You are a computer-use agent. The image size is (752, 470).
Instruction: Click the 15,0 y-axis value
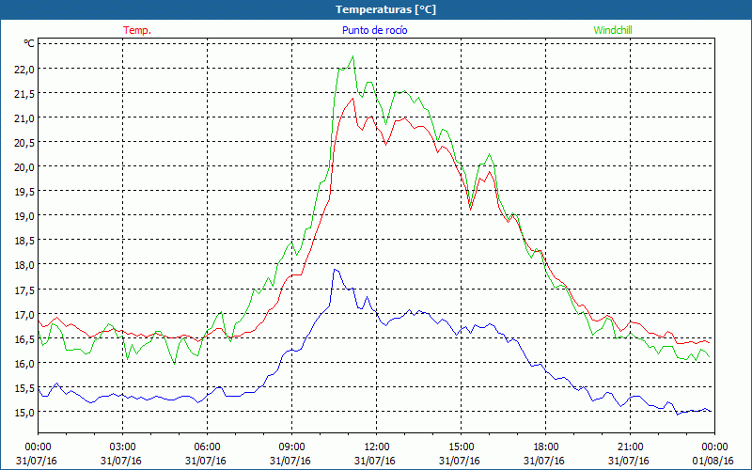[25, 413]
